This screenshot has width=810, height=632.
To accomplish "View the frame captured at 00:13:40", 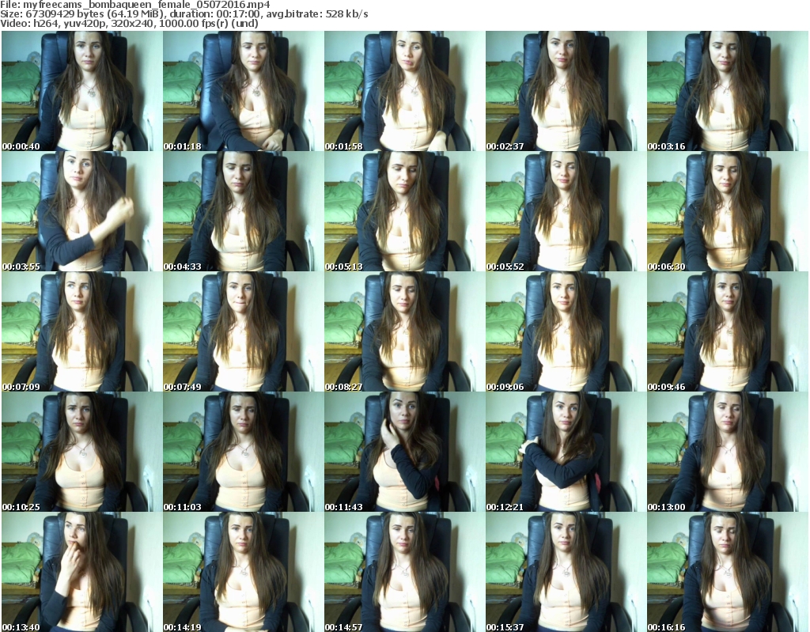I will [81, 572].
